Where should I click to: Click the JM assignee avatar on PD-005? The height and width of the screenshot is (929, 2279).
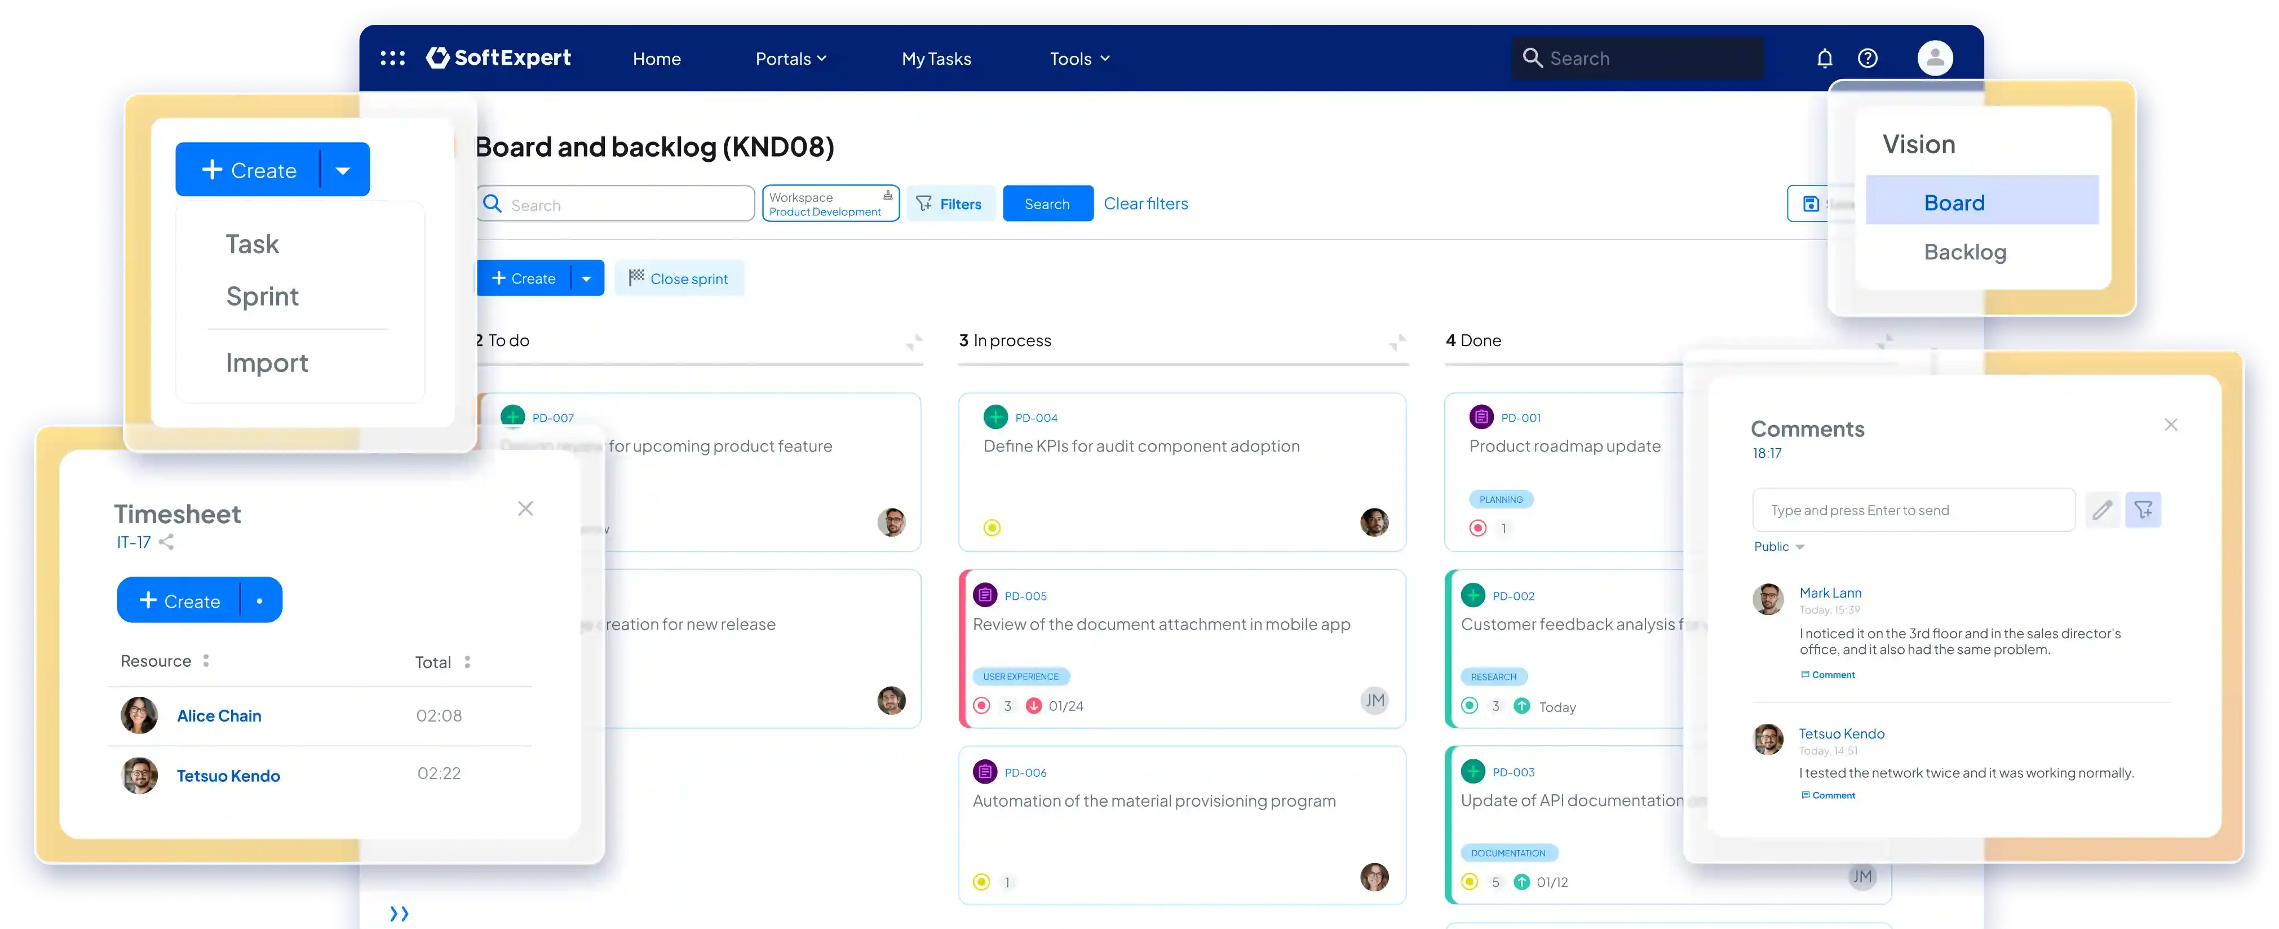click(1374, 701)
